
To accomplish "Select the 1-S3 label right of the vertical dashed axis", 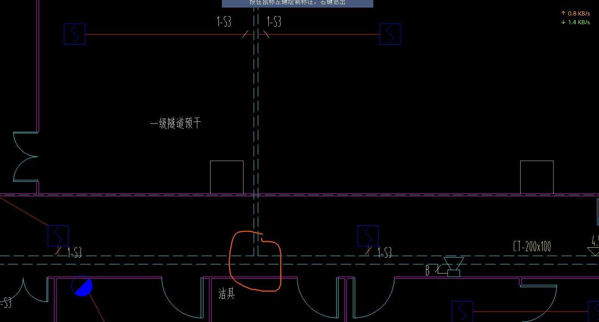I will (x=274, y=21).
